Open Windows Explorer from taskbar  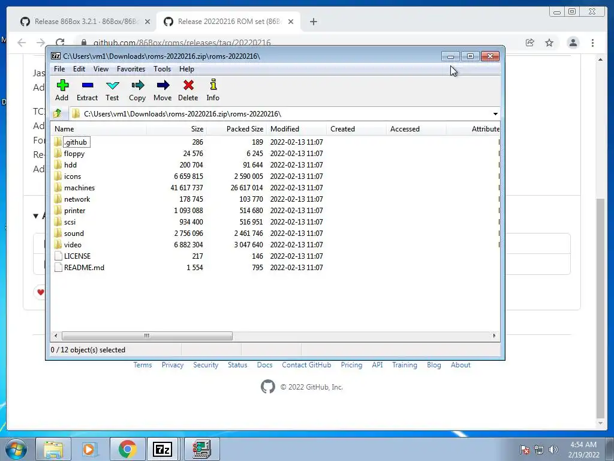[x=53, y=449]
